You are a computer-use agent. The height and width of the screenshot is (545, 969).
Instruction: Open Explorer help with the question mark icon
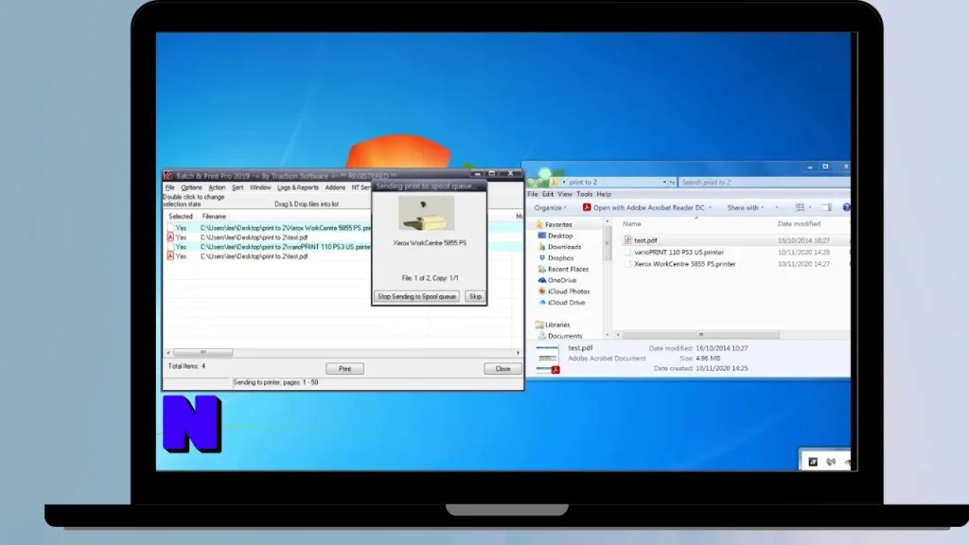tap(846, 207)
